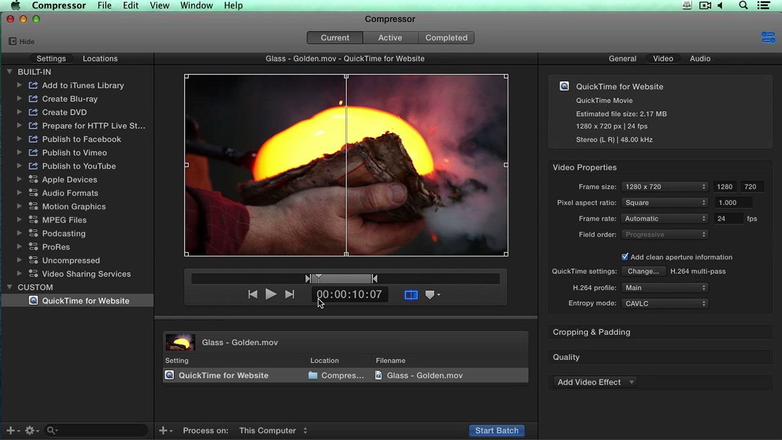Screen dimensions: 782x440
Task: Click the timecode field 00:00:10:07
Action: (x=349, y=294)
